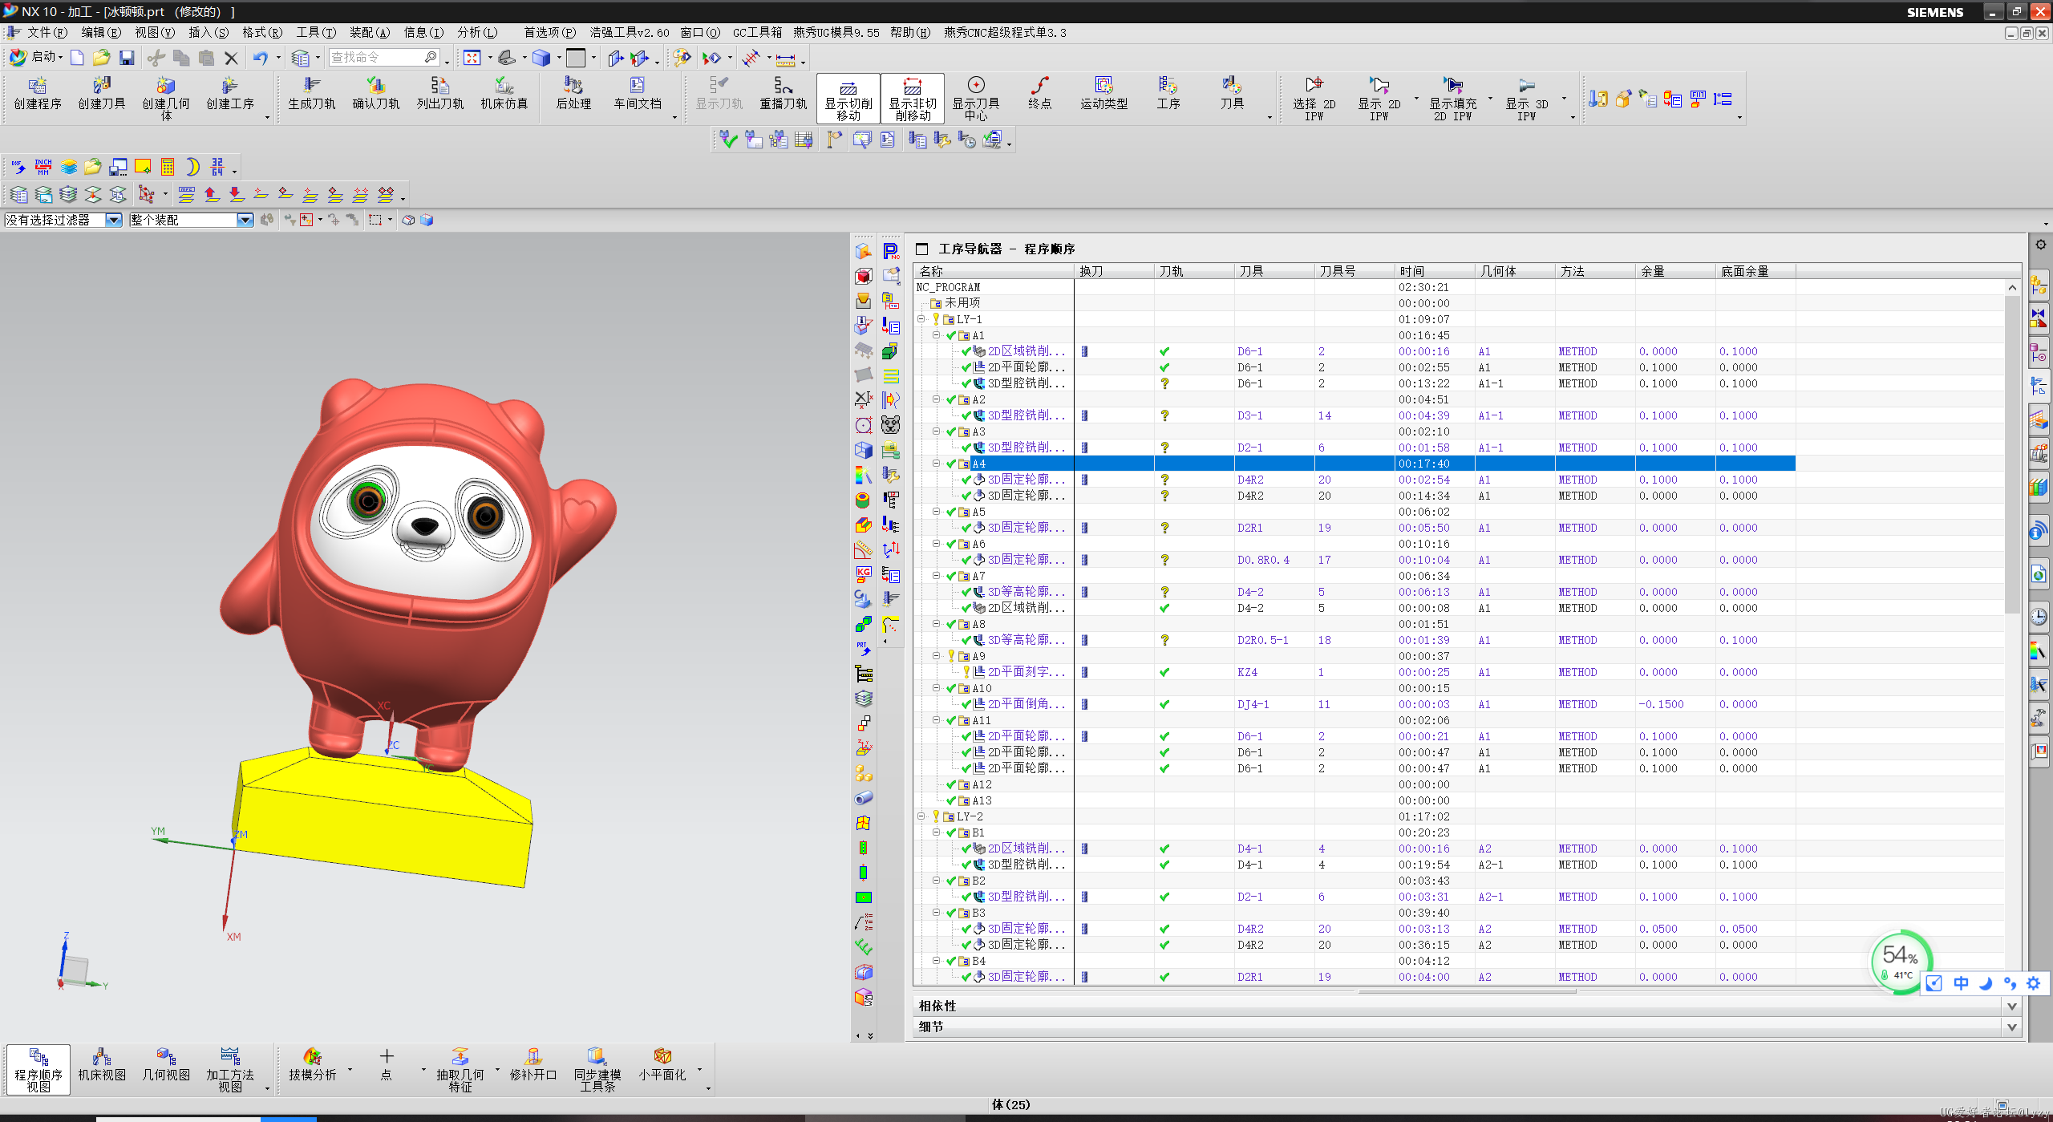Open 车间文档 shop documentation
The width and height of the screenshot is (2053, 1122).
click(x=638, y=94)
